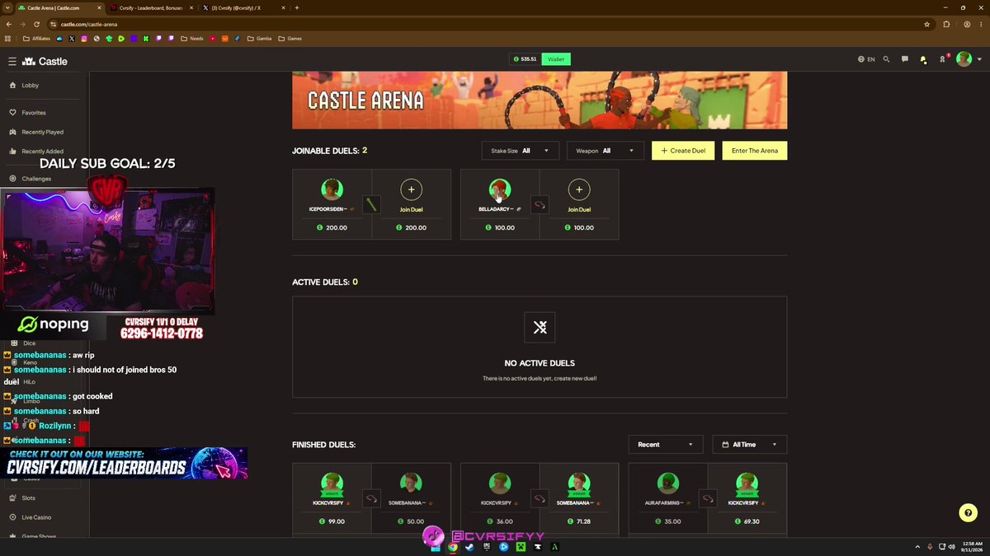Viewport: 990px width, 556px height.
Task: Open the site search magnifier
Action: [x=887, y=59]
